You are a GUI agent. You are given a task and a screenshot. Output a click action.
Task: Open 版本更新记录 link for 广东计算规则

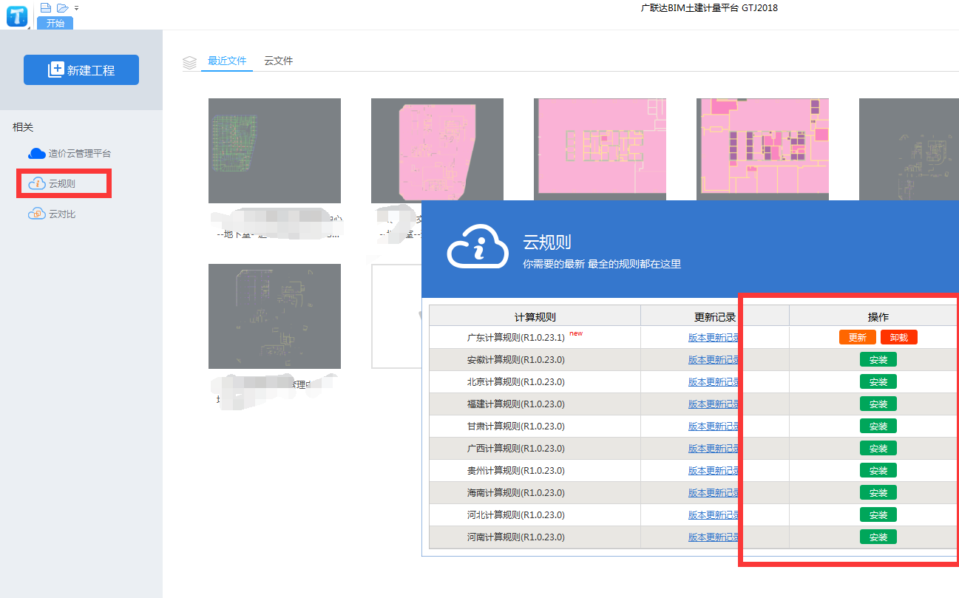pyautogui.click(x=714, y=338)
